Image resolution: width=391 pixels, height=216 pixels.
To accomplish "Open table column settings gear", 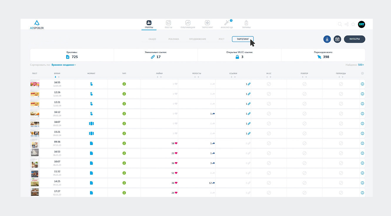I will coord(362,73).
